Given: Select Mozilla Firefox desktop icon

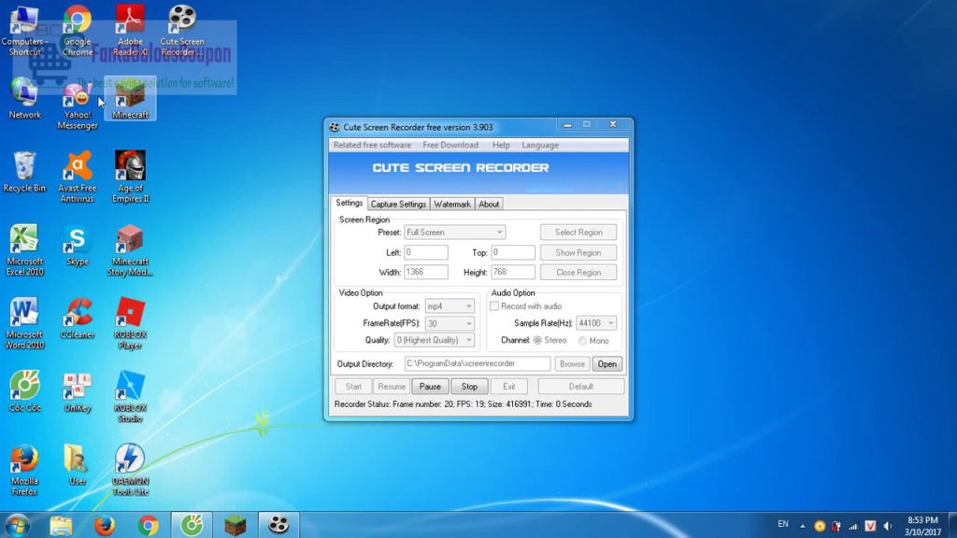Looking at the screenshot, I should pyautogui.click(x=24, y=470).
